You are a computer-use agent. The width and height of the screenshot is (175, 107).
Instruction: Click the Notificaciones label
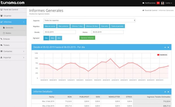150,3
